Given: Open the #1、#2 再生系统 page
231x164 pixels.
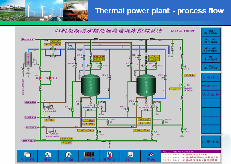Looking at the screenshot, I should [211, 41].
